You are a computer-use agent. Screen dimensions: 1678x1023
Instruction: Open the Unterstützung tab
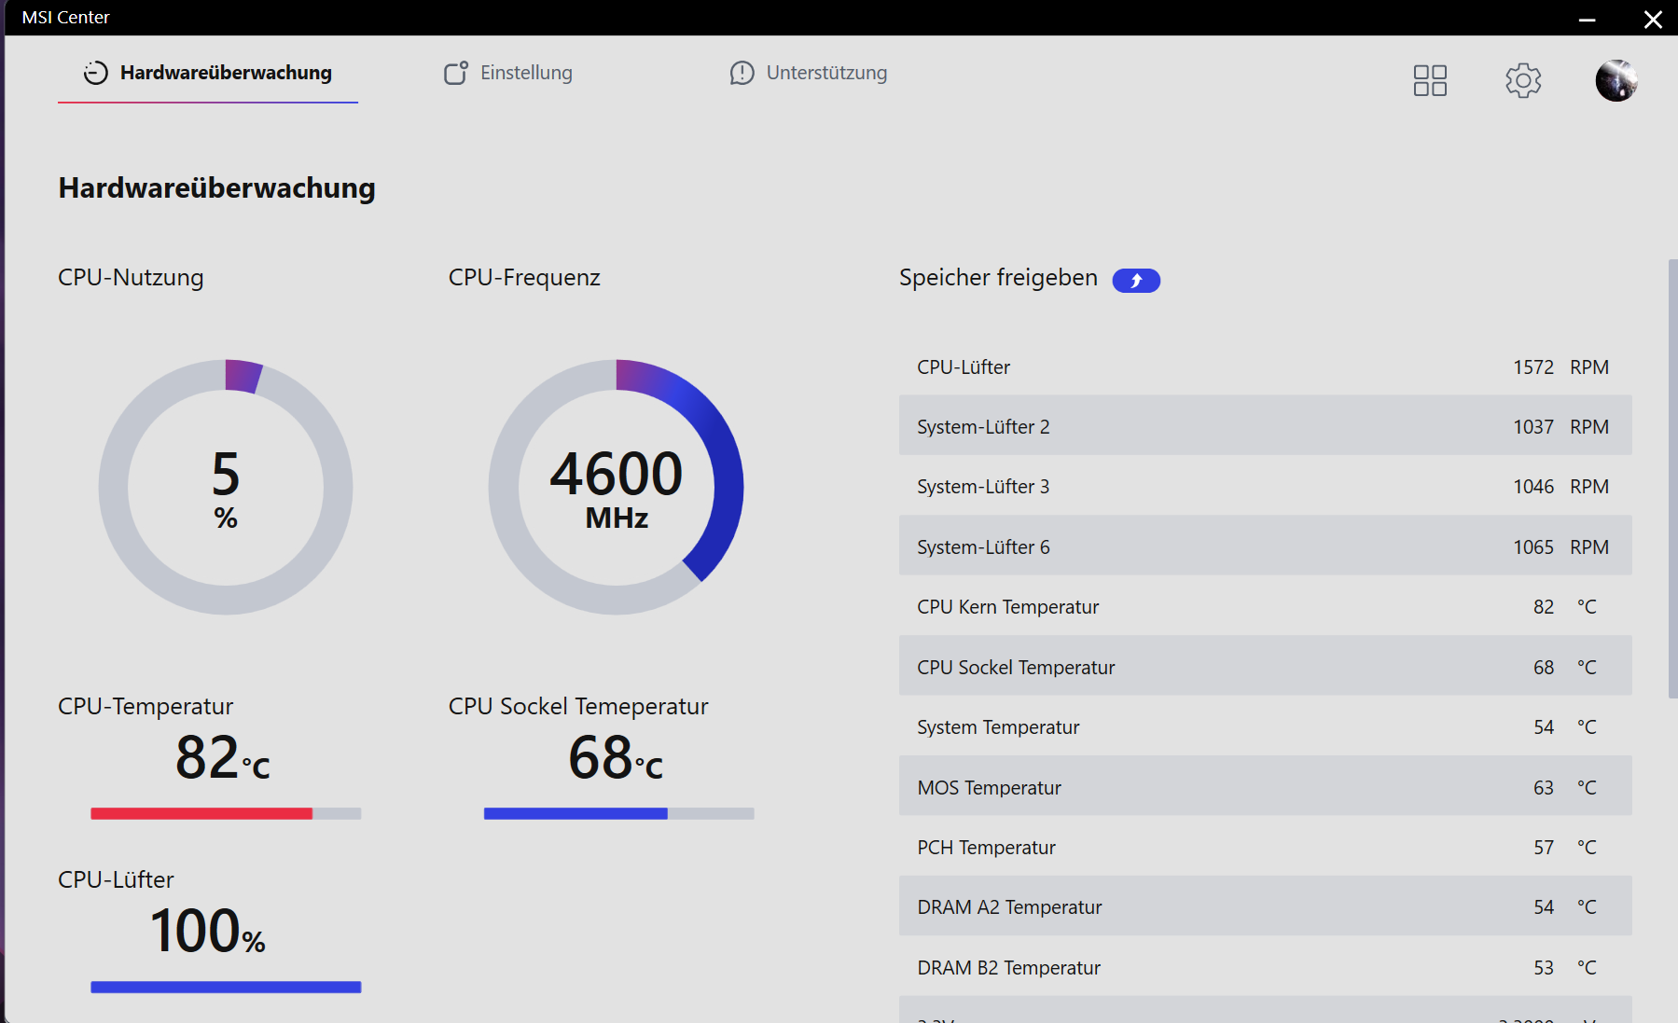[x=809, y=73]
